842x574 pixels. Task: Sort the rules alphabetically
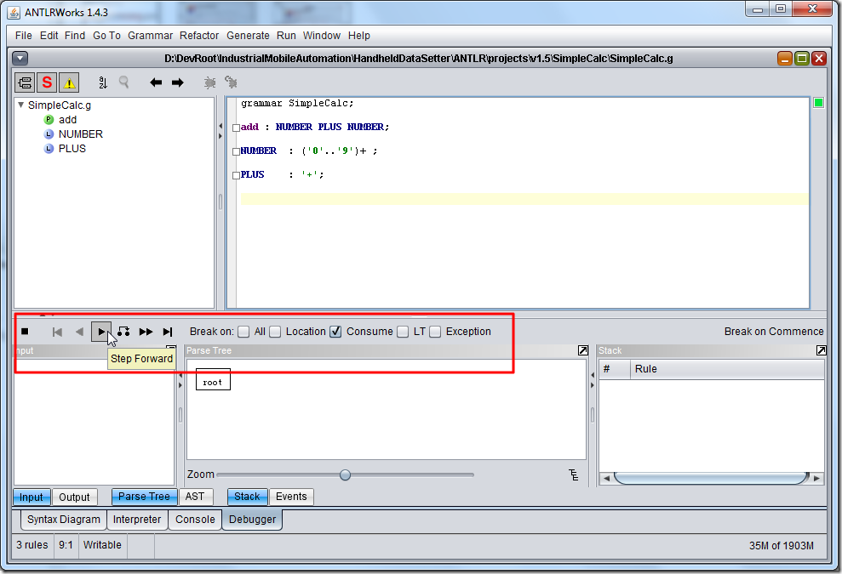tap(103, 82)
